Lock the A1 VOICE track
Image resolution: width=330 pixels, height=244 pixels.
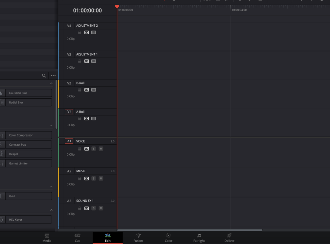tap(79, 149)
